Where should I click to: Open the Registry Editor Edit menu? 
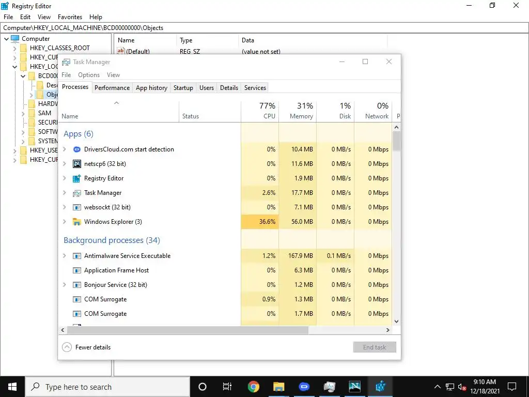(x=25, y=17)
